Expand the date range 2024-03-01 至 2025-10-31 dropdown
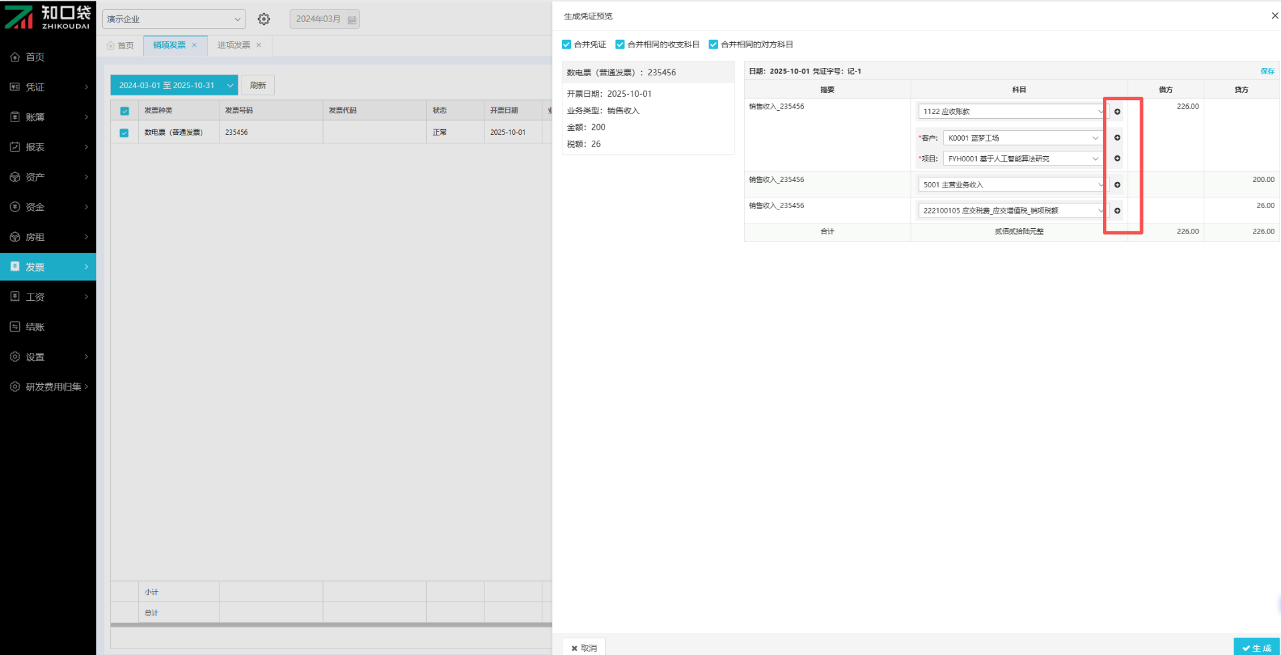This screenshot has width=1281, height=655. pyautogui.click(x=230, y=85)
